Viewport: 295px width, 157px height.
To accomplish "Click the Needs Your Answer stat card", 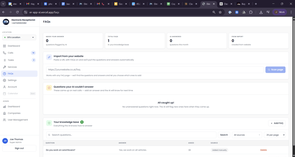I will point(73,41).
